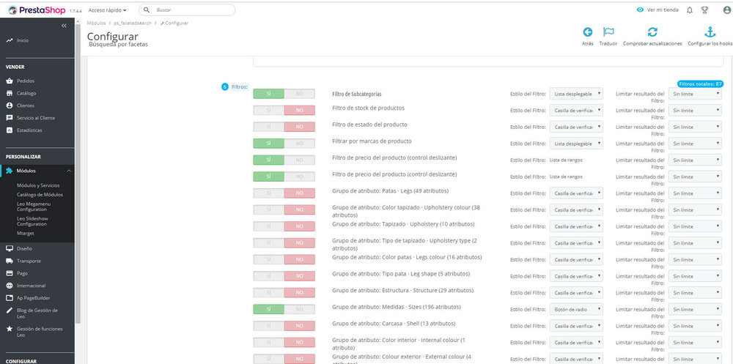733x364 pixels.
Task: Open Leo Megamenu Configuration item
Action: point(35,207)
